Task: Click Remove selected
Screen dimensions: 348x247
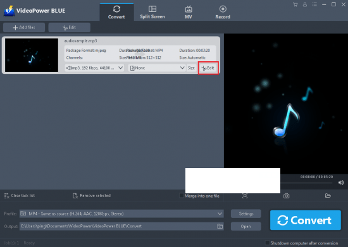Action: 92,196
